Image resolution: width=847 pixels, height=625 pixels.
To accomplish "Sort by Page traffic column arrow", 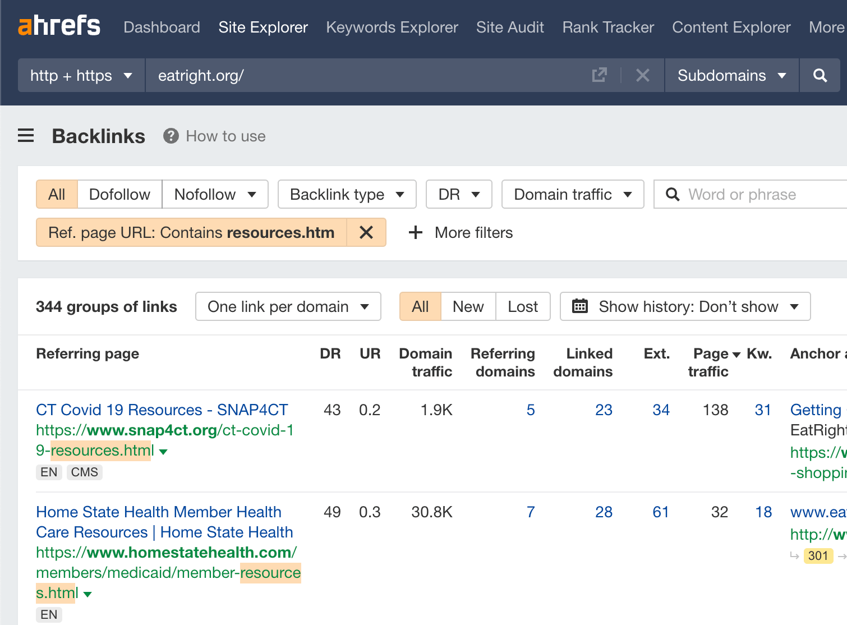I will pyautogui.click(x=735, y=353).
